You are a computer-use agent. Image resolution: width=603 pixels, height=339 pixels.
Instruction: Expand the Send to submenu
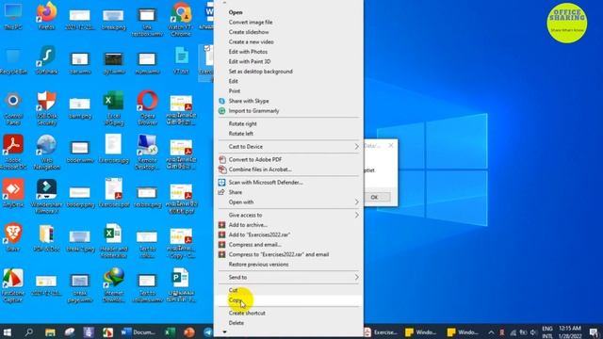coord(288,277)
